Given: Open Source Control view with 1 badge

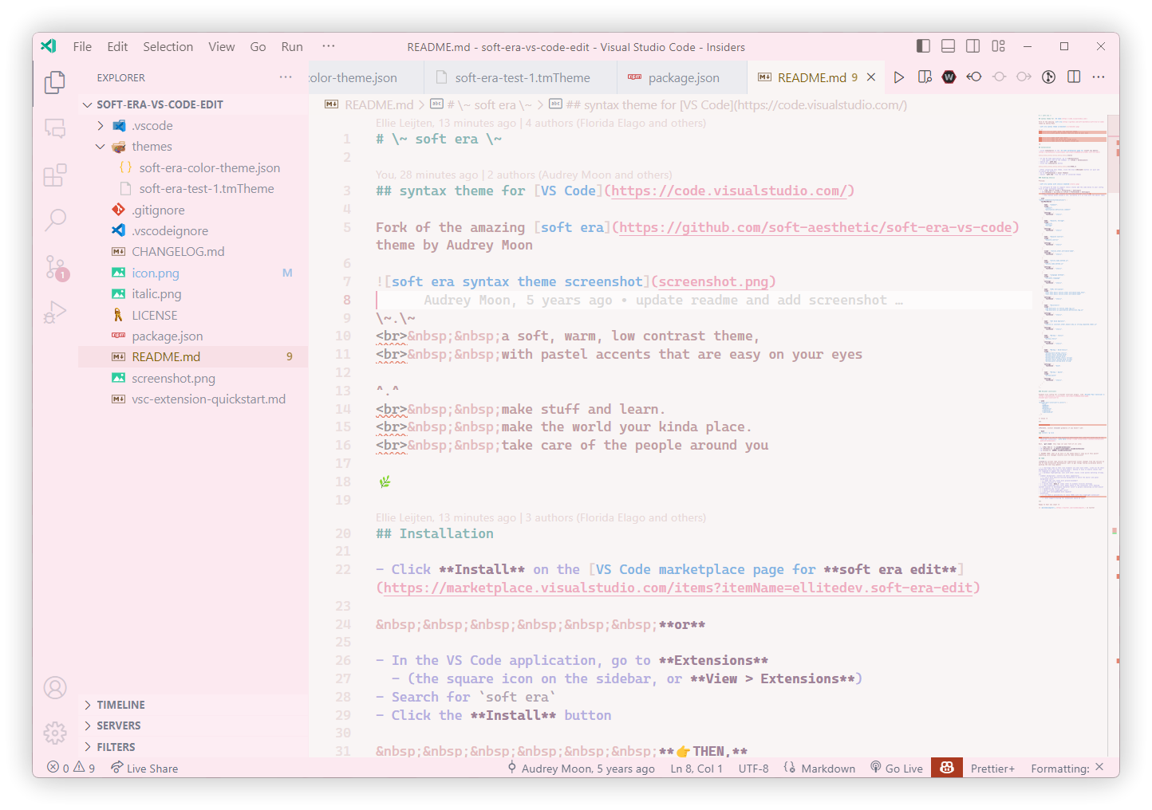Looking at the screenshot, I should pos(55,267).
